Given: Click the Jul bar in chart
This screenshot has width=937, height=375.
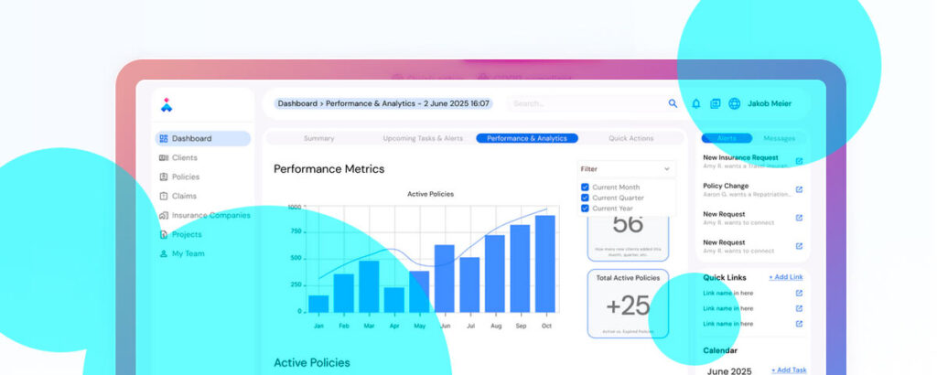Looking at the screenshot, I should point(469,284).
